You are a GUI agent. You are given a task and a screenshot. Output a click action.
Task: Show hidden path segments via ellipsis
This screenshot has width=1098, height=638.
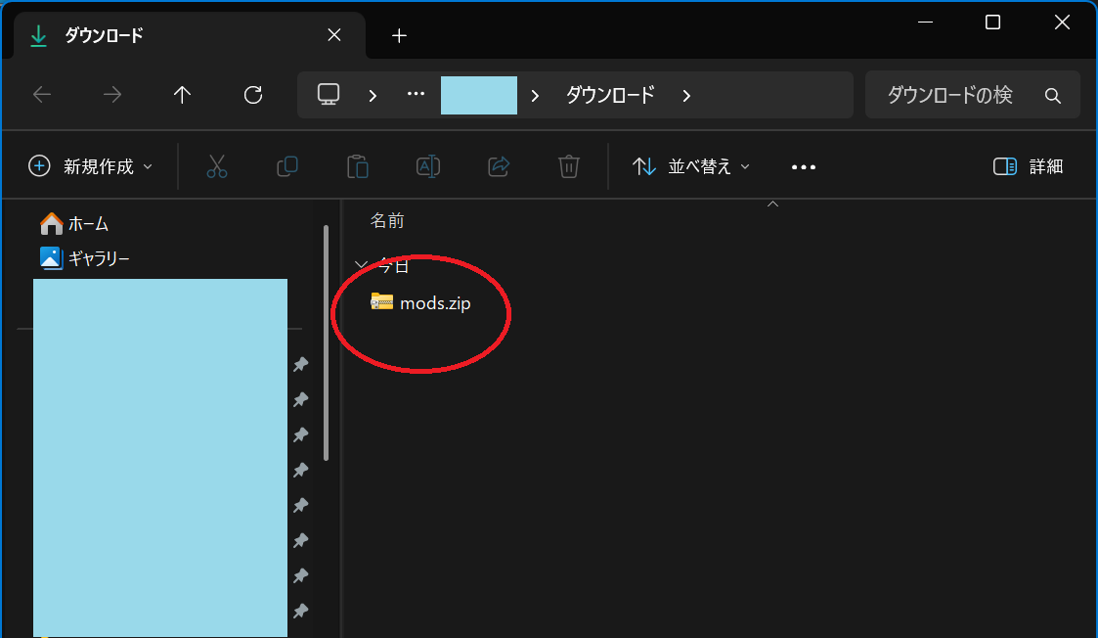tap(416, 94)
